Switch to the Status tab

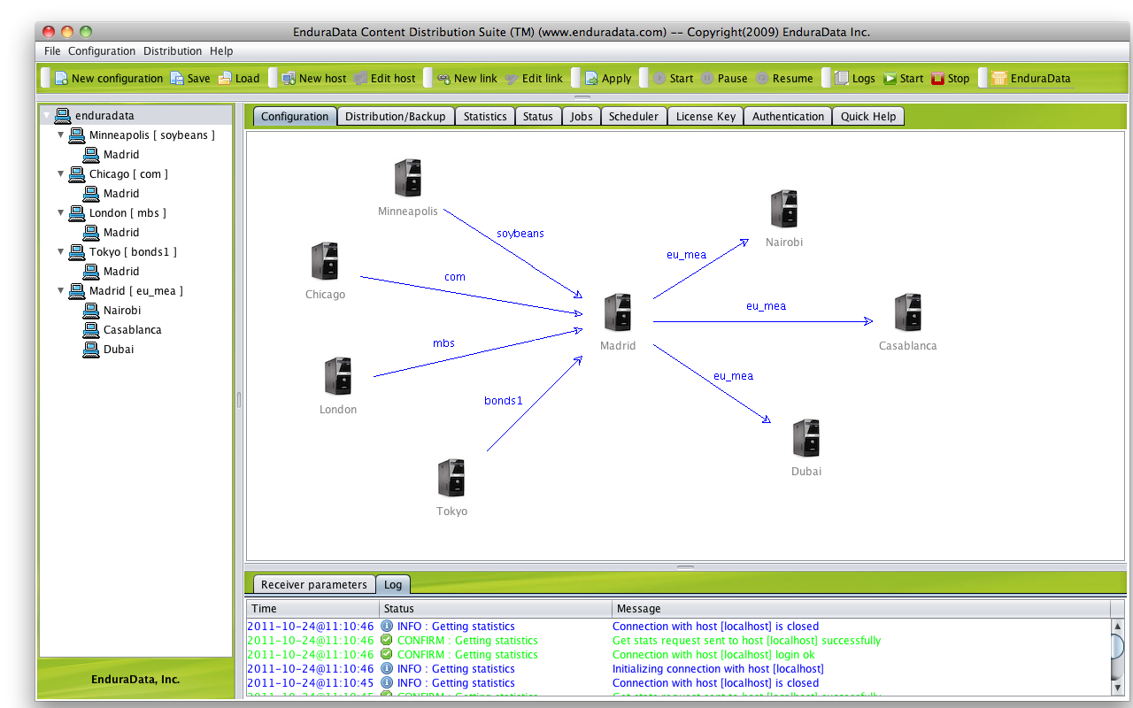point(537,116)
